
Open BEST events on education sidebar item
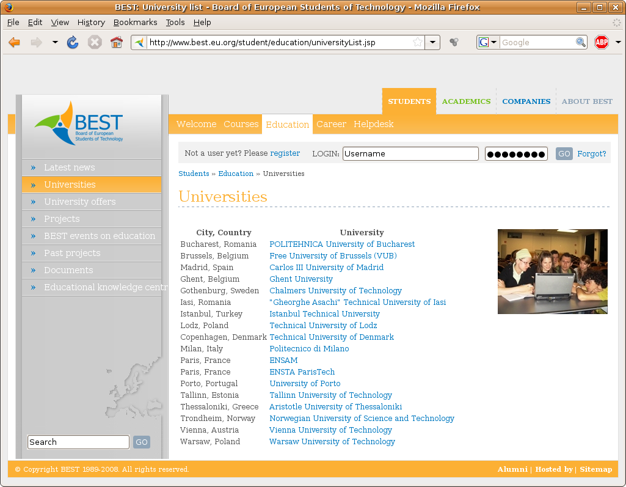pos(92,236)
